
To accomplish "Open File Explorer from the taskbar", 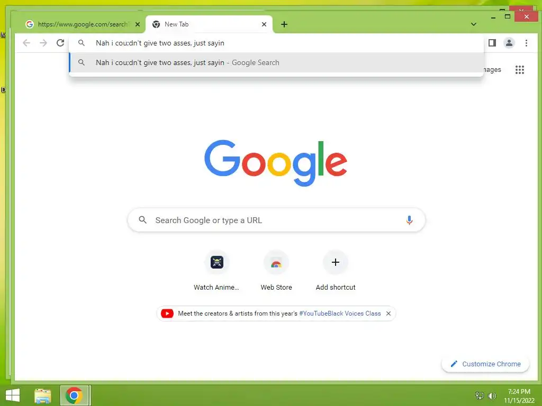I will [43, 395].
